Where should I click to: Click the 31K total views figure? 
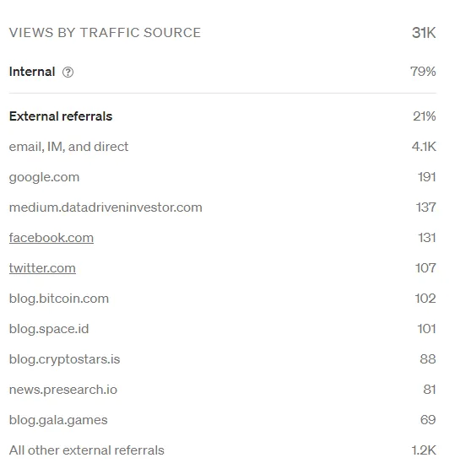tap(424, 33)
